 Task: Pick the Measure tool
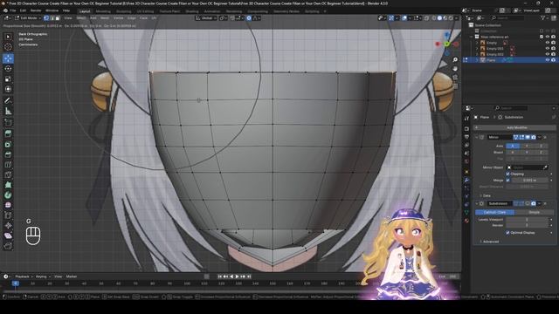[x=8, y=111]
